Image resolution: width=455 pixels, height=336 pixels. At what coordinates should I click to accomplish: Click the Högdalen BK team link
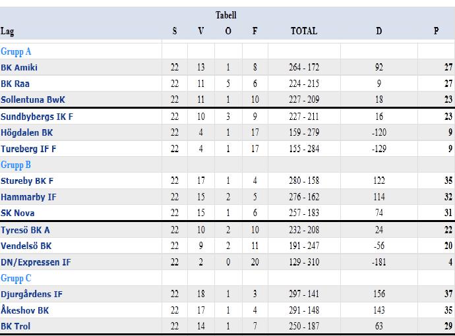coord(26,133)
